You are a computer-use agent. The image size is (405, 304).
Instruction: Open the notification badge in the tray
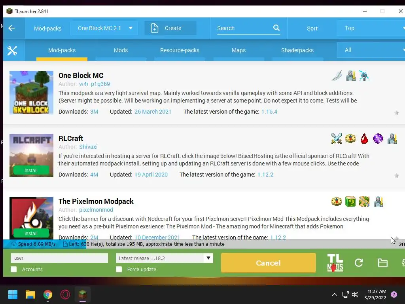[394, 294]
